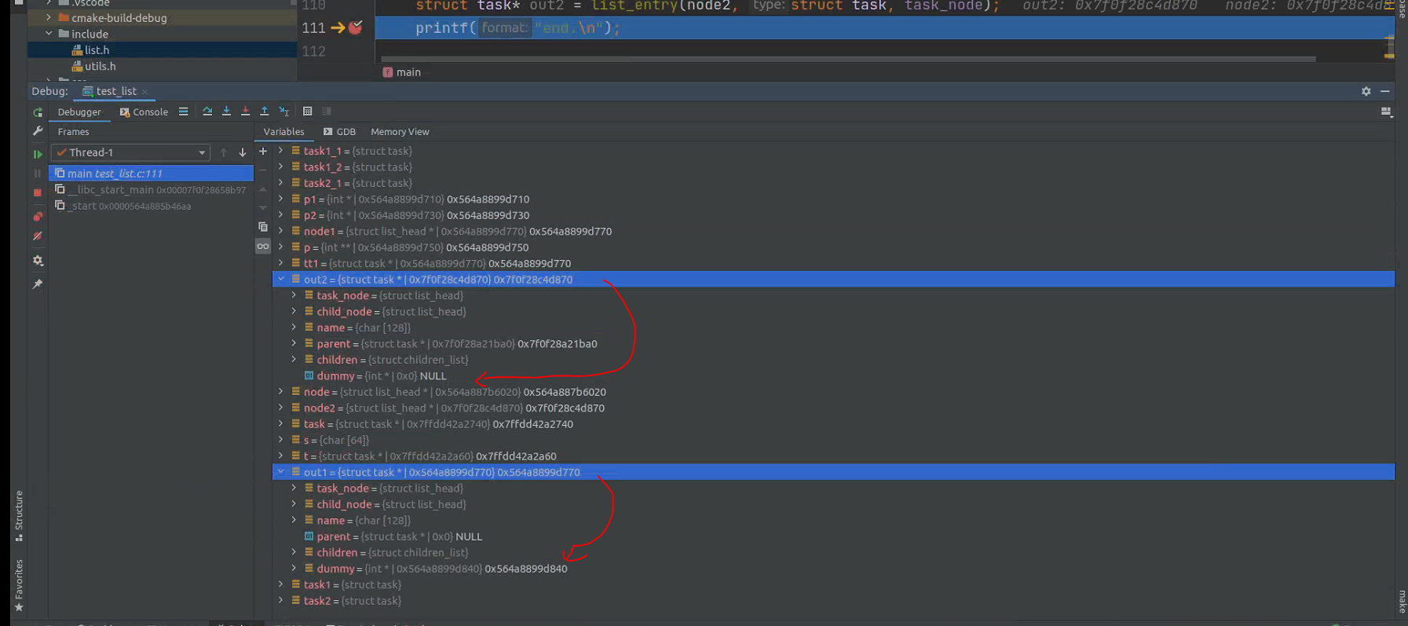Open list.h in project tree
This screenshot has height=626, width=1408.
97,50
